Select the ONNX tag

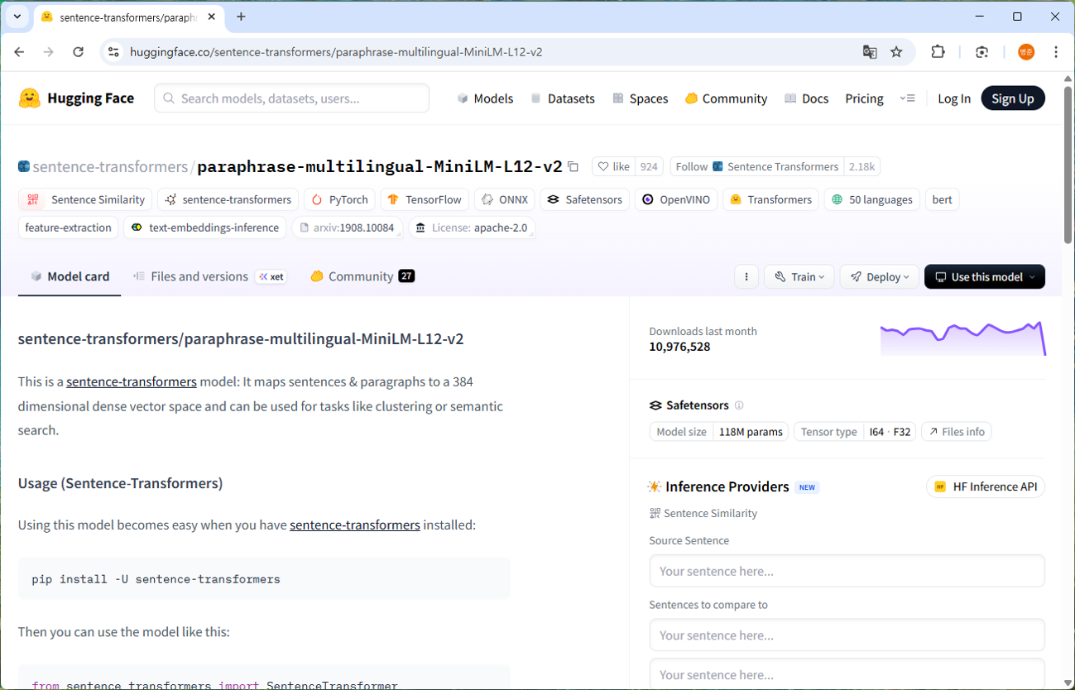tap(505, 200)
